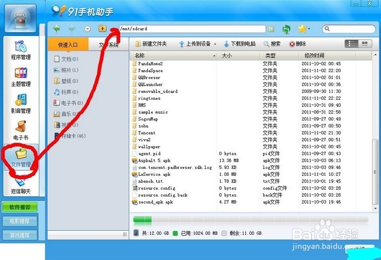Select the LeService.apk file icon

pyautogui.click(x=135, y=174)
